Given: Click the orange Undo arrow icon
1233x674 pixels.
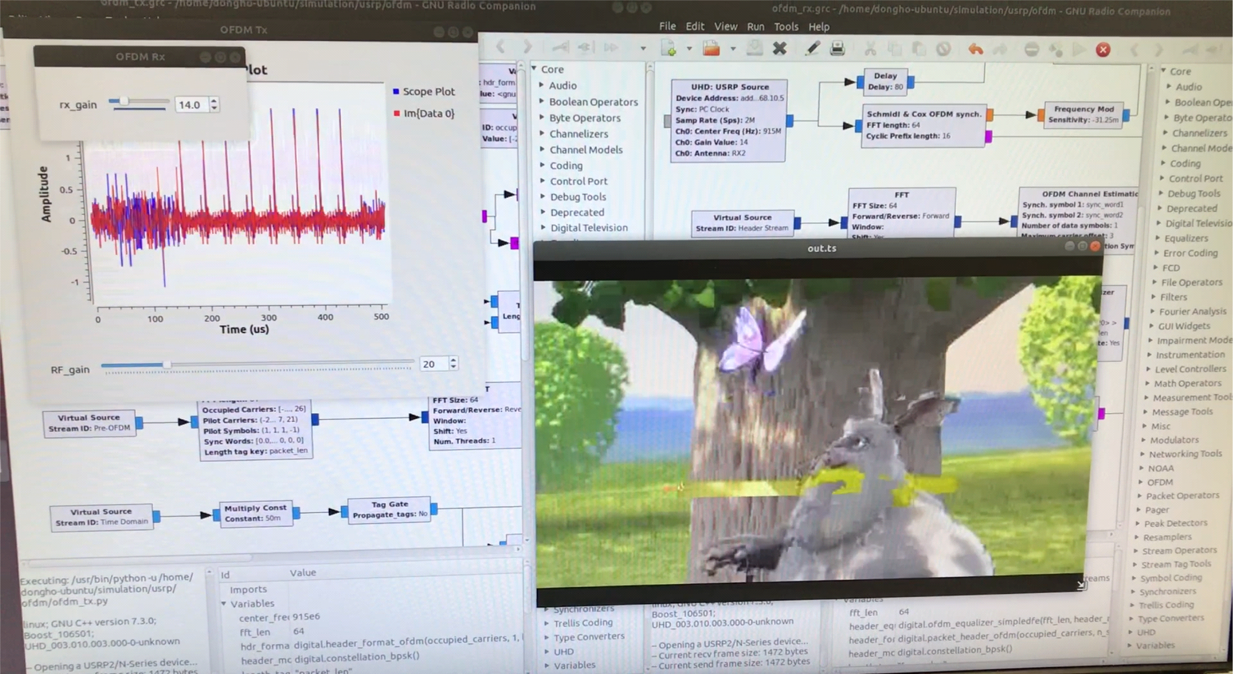Looking at the screenshot, I should [x=975, y=49].
